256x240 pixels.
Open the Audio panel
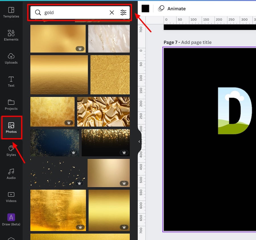point(11,174)
